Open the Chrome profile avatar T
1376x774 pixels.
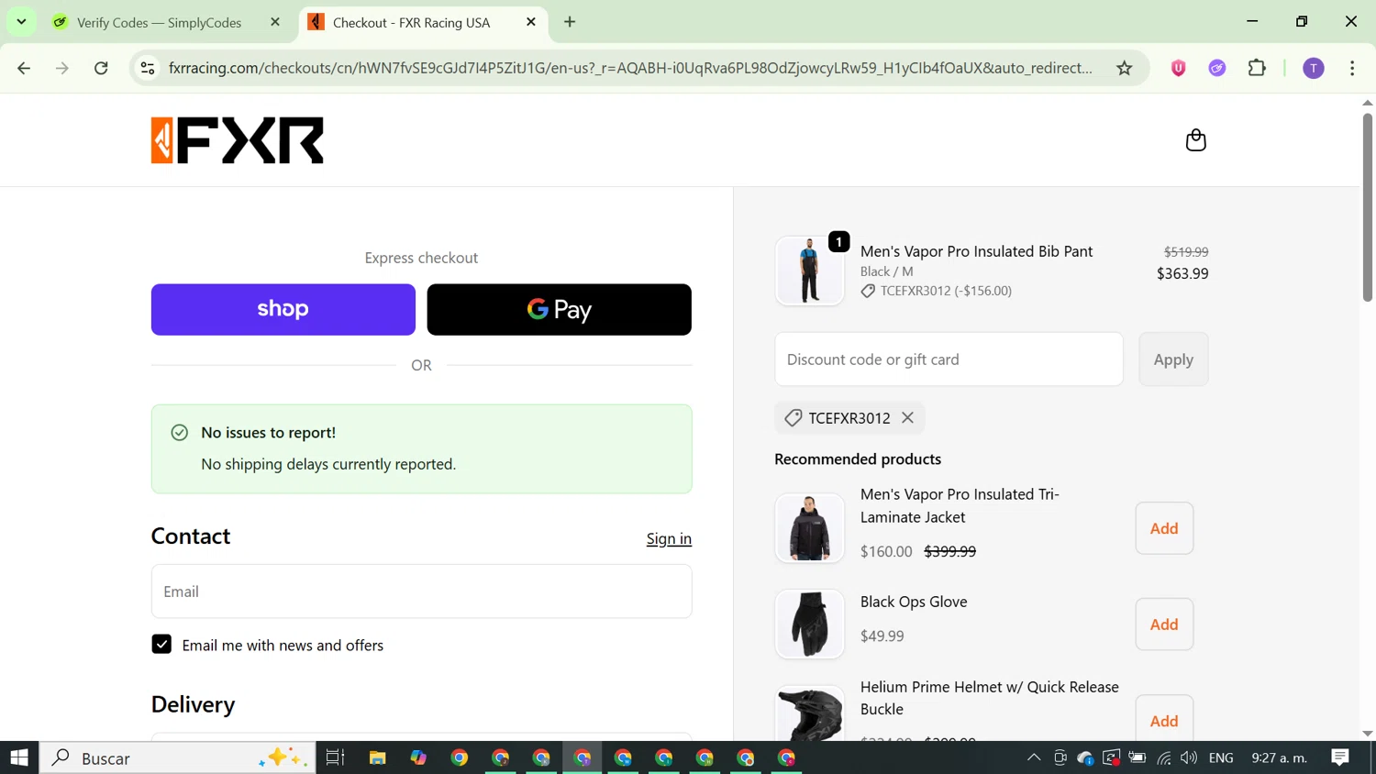pos(1314,68)
